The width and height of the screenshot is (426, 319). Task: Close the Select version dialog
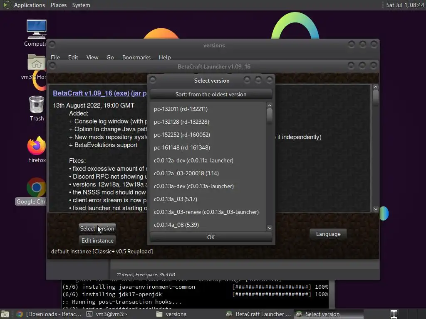pyautogui.click(x=269, y=79)
